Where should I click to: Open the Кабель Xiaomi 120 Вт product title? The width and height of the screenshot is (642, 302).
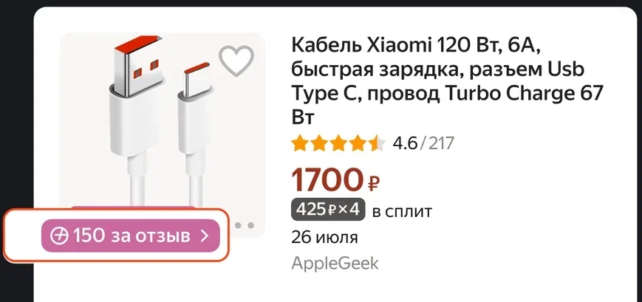coord(447,82)
